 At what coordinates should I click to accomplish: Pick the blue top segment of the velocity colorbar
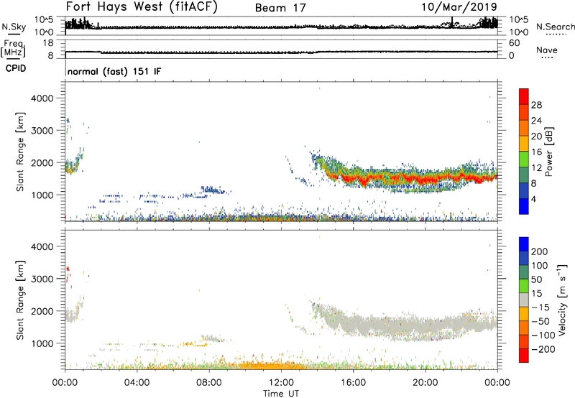click(x=524, y=244)
